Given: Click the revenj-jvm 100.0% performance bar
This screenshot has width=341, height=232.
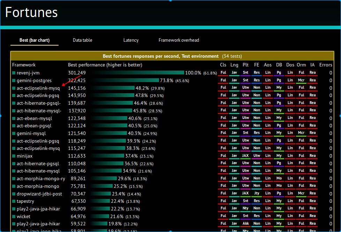Looking at the screenshot, I should tap(137, 73).
